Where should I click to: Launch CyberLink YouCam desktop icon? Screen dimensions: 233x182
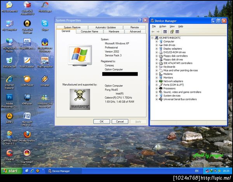[27, 27]
